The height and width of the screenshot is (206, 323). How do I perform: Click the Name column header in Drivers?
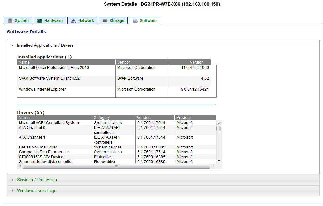pos(24,118)
